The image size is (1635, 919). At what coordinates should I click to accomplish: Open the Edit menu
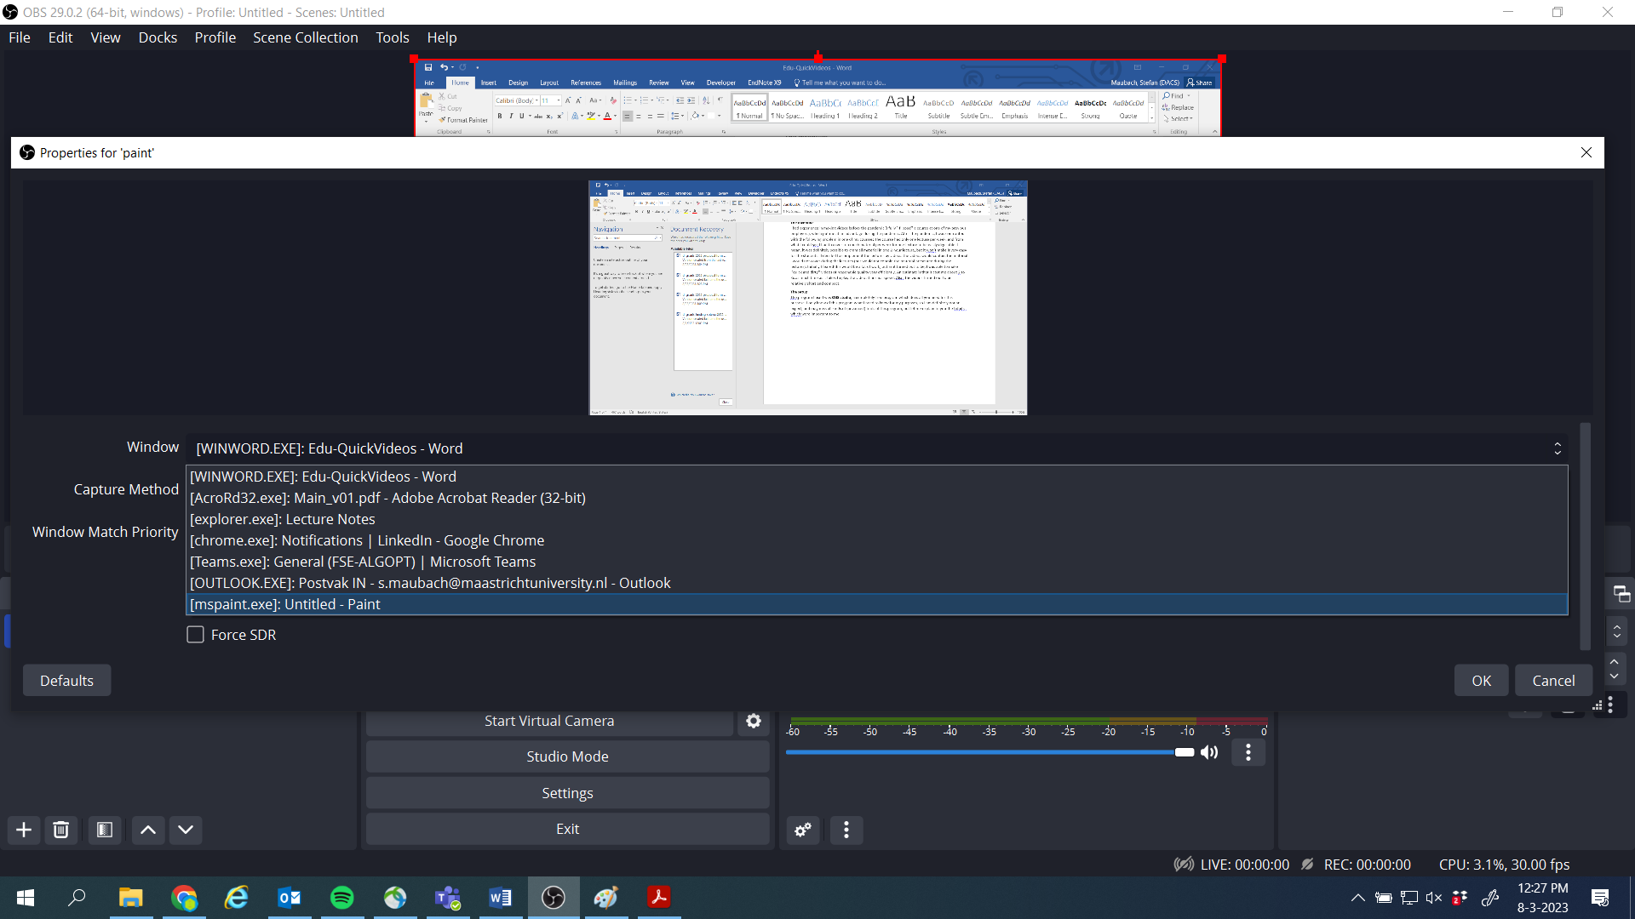[60, 37]
